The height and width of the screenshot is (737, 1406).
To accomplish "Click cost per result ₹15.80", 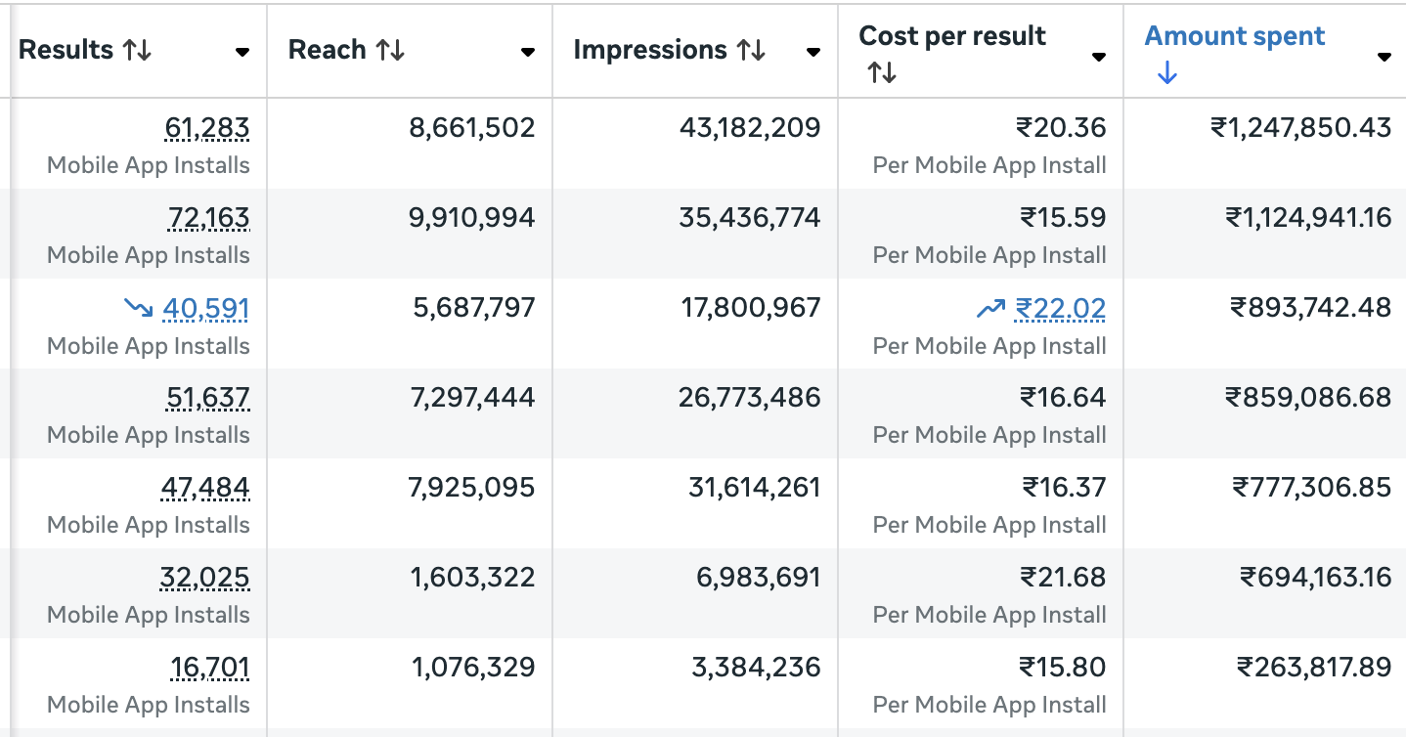I will point(1063,668).
